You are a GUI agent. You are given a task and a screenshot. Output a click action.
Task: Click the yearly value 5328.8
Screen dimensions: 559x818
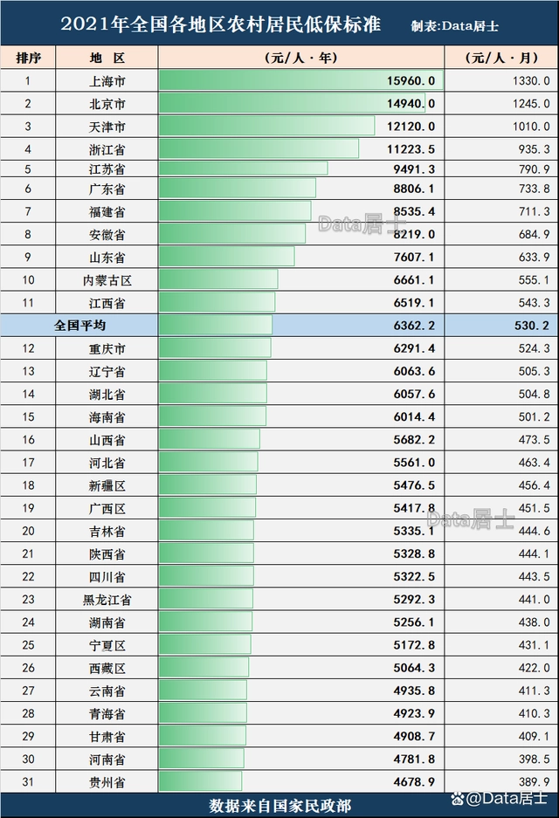(x=414, y=554)
